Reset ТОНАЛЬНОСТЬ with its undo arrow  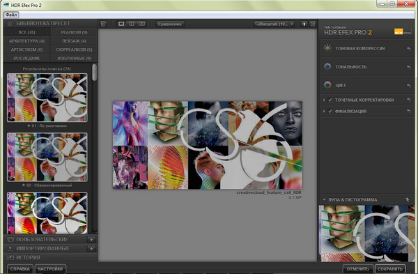[409, 67]
